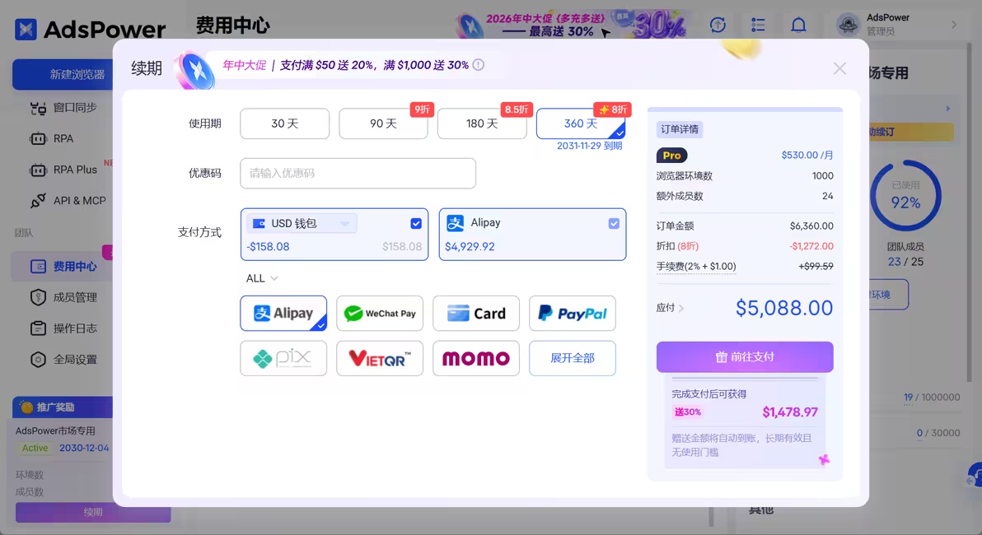The image size is (982, 535).
Task: Choose VietQR payment method
Action: pos(380,359)
